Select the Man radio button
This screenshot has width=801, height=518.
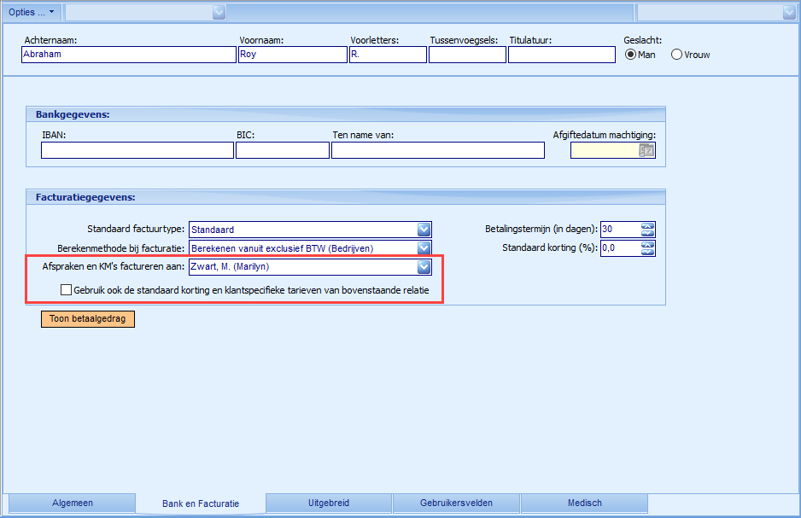(x=631, y=55)
